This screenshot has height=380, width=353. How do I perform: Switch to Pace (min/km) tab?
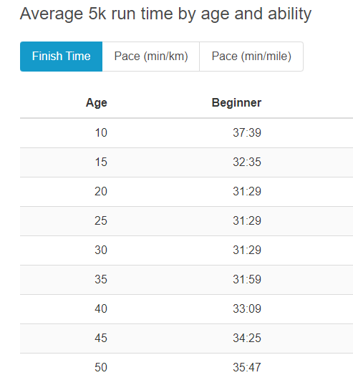151,57
